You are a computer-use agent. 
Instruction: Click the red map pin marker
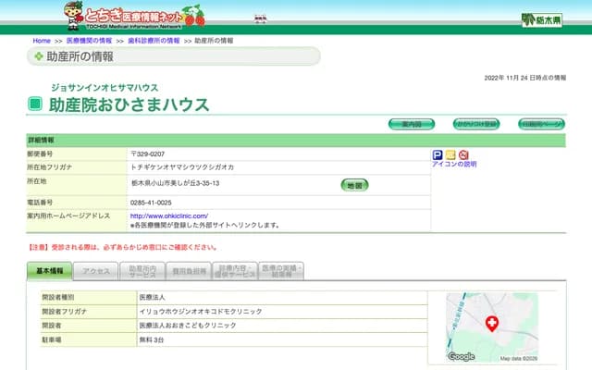click(491, 324)
